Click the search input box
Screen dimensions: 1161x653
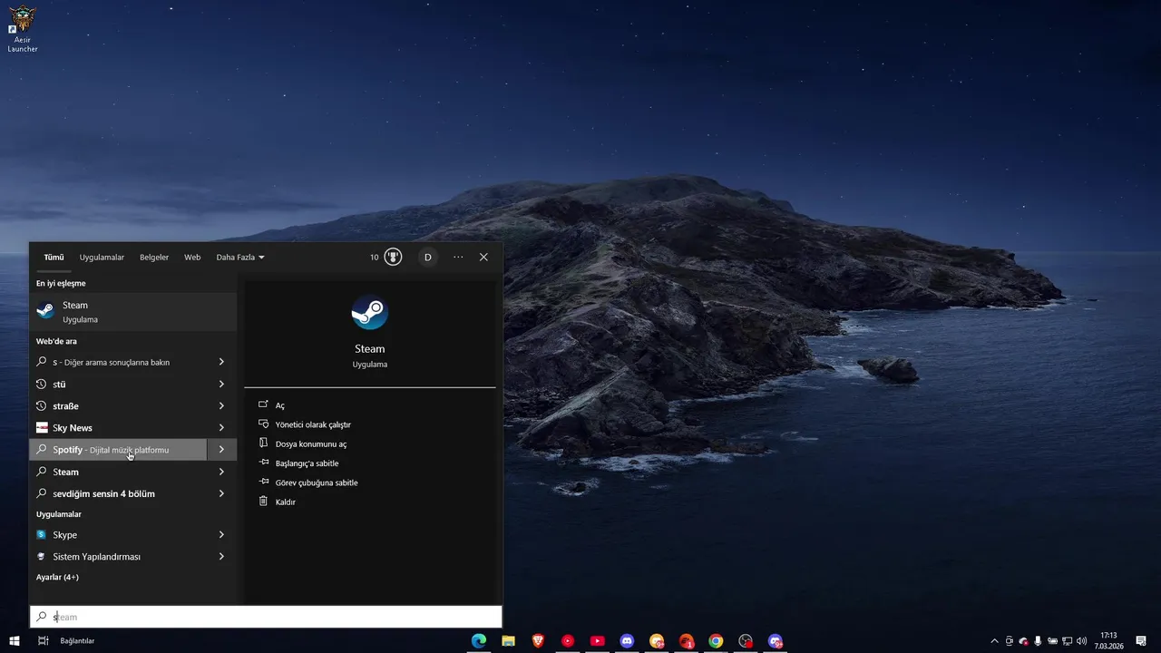pyautogui.click(x=266, y=617)
